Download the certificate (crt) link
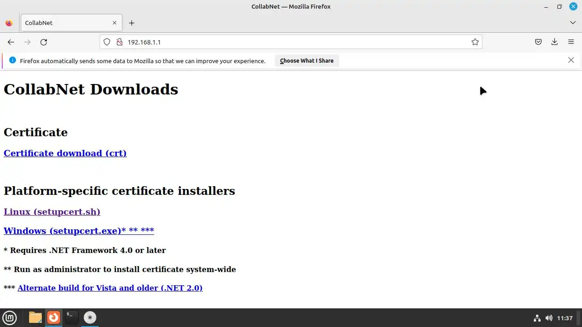 (x=65, y=154)
